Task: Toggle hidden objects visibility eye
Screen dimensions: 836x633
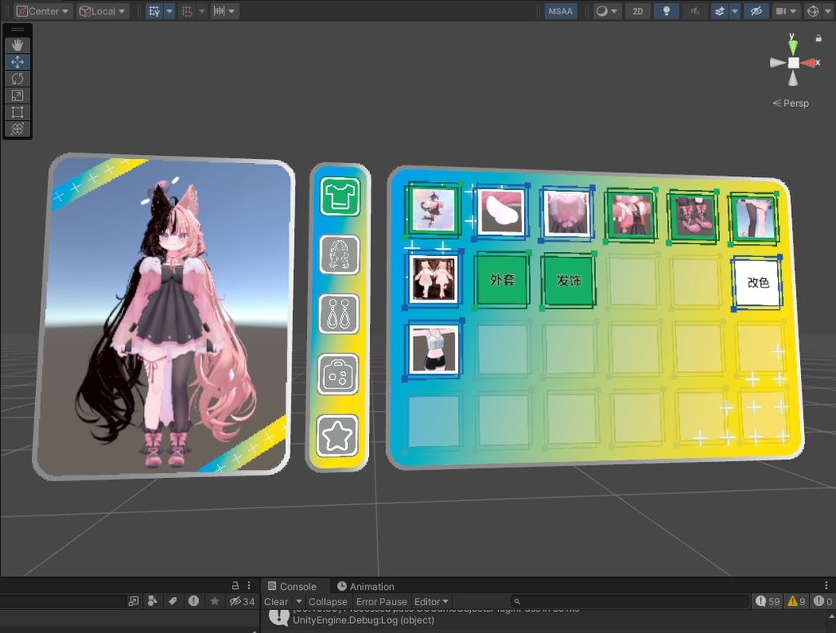Action: click(756, 11)
